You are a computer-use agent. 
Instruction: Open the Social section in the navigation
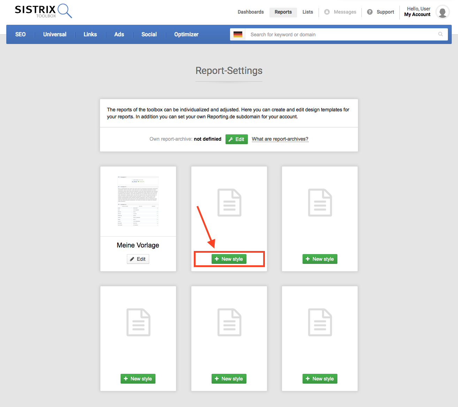tap(149, 34)
